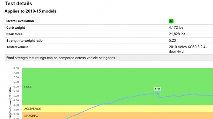Click the 8.00 y-axis tick label
The width and height of the screenshot is (213, 119).
(x=16, y=68)
